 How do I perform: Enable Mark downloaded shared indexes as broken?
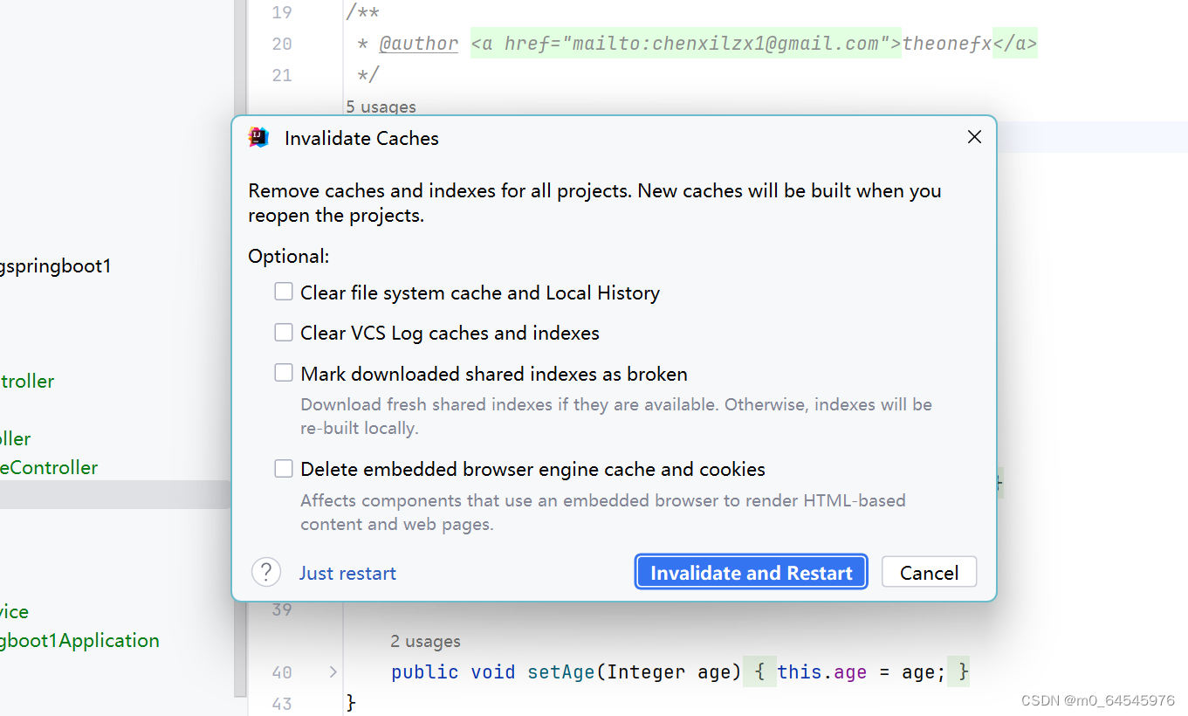coord(284,372)
